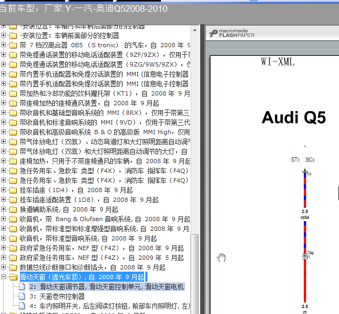
Task: Select 收音机, 带标准型音响系统 tree row
Action: (88, 238)
